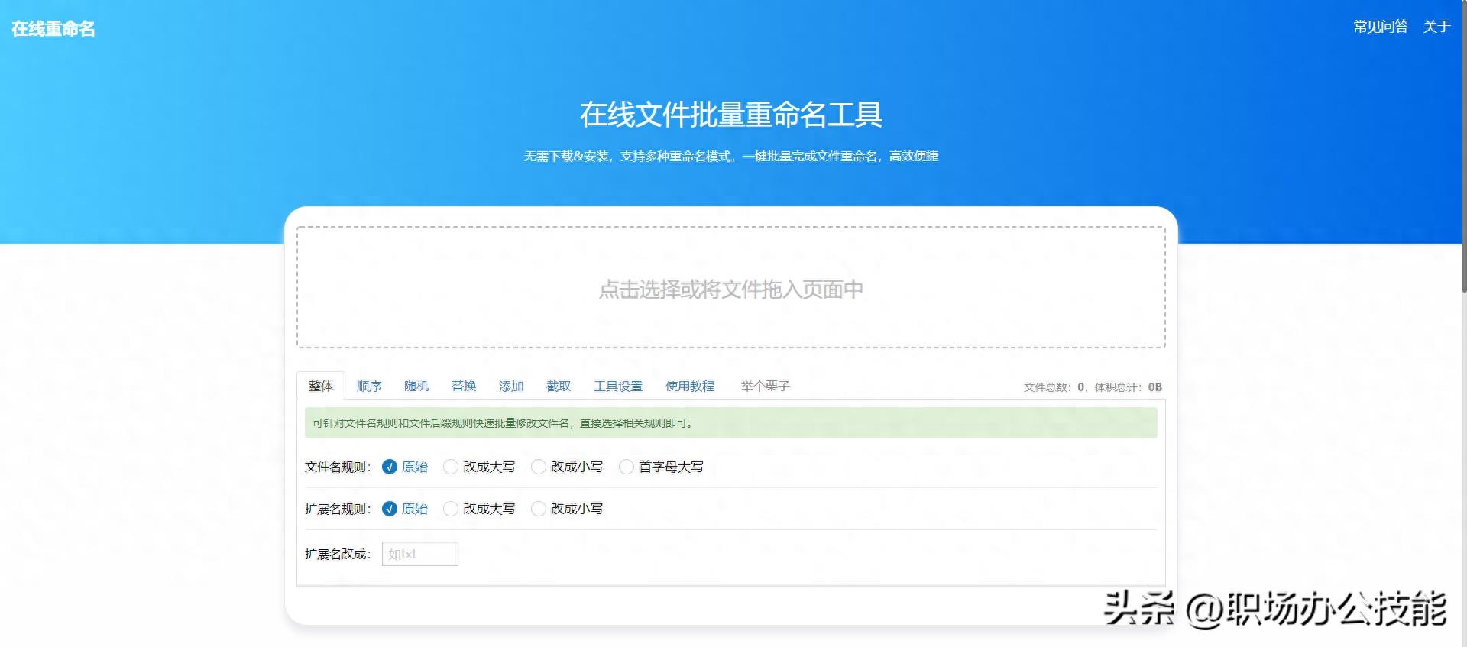
Task: Select 首字母大写 for 文件名规则
Action: click(627, 467)
